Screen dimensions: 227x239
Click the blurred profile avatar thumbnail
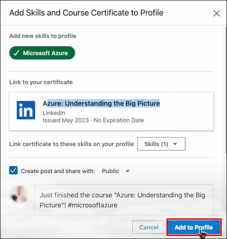(19, 194)
